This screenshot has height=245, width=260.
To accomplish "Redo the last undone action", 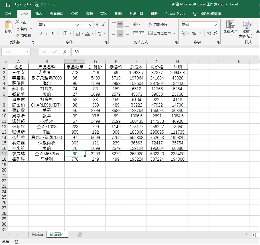I will coord(26,5).
